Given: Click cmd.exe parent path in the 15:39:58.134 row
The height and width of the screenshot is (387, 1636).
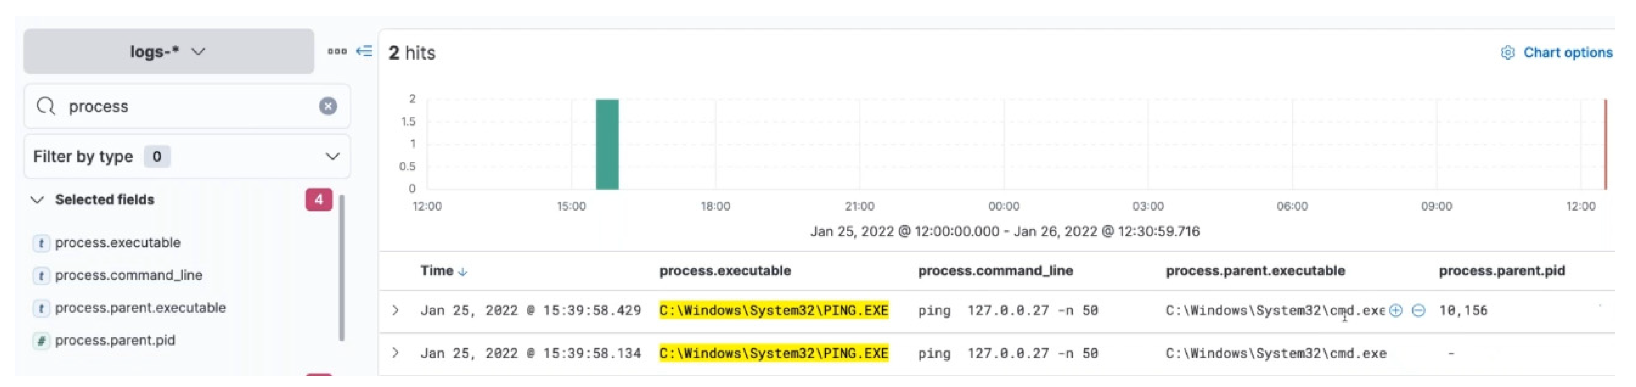Looking at the screenshot, I should tap(1275, 353).
